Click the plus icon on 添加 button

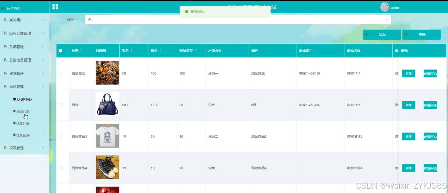[367, 34]
